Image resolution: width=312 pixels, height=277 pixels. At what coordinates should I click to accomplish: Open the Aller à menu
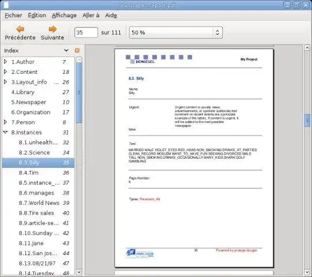pos(91,16)
